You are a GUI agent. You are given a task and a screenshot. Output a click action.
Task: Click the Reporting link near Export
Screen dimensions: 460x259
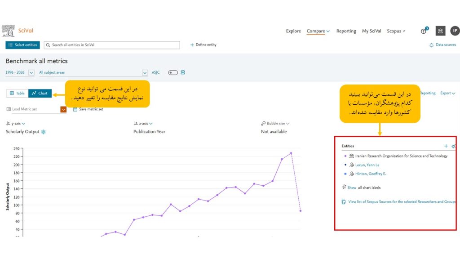pyautogui.click(x=428, y=93)
